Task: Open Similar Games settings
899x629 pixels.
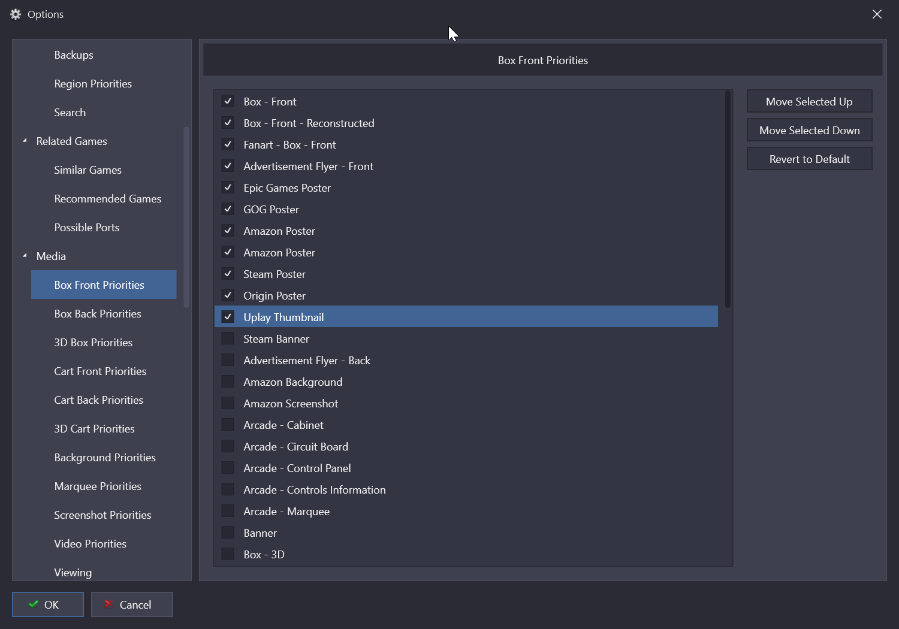Action: pyautogui.click(x=88, y=170)
